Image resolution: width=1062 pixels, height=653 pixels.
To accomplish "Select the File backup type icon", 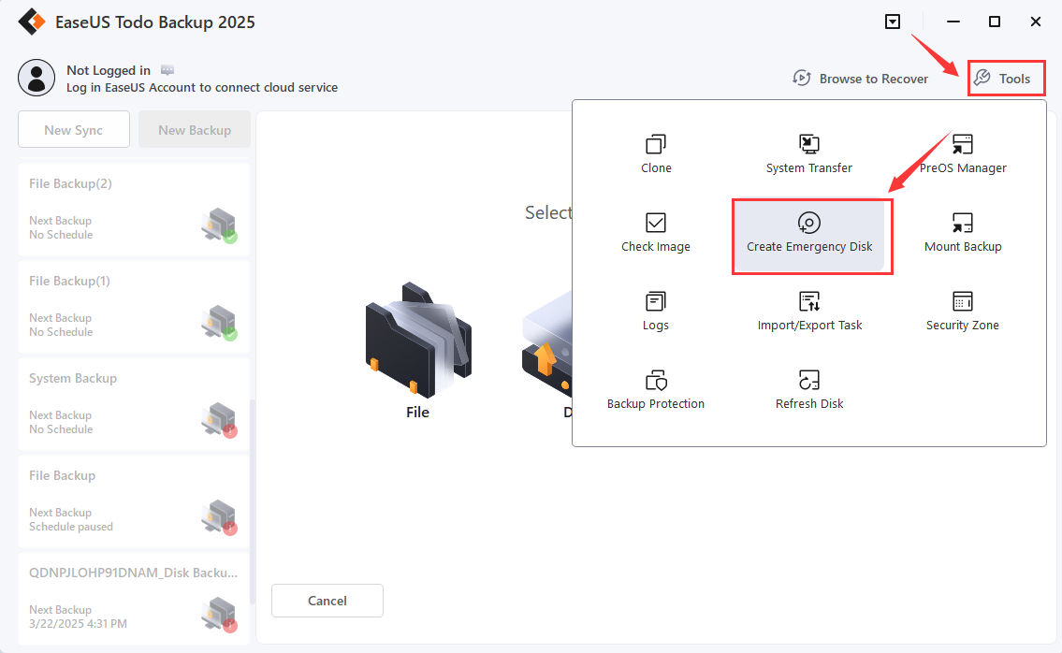I will coord(418,340).
